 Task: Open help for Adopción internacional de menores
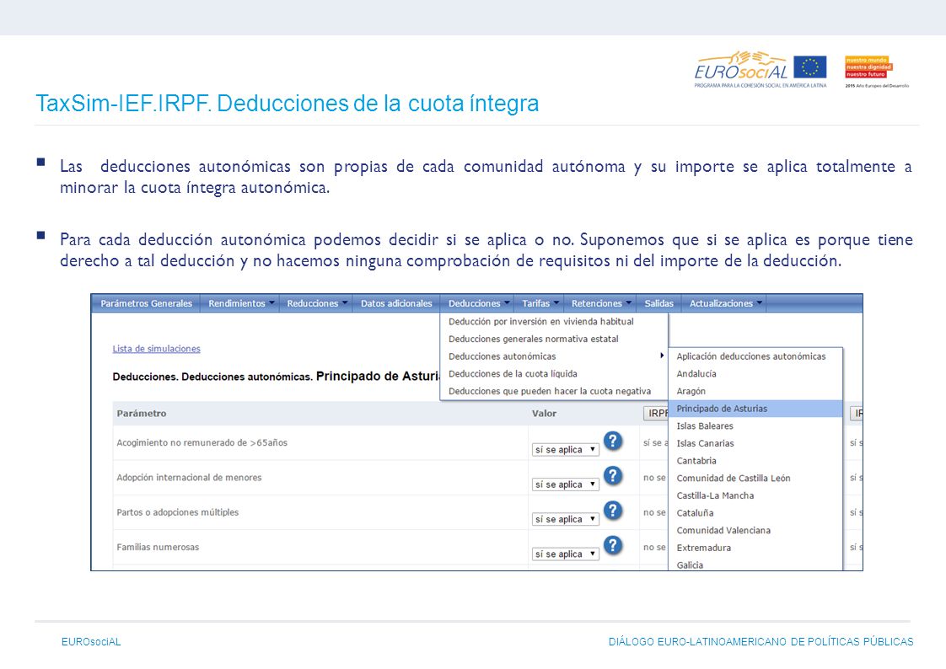click(x=613, y=476)
